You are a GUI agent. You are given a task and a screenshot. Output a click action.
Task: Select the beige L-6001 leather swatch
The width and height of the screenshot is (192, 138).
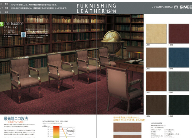click(156, 34)
